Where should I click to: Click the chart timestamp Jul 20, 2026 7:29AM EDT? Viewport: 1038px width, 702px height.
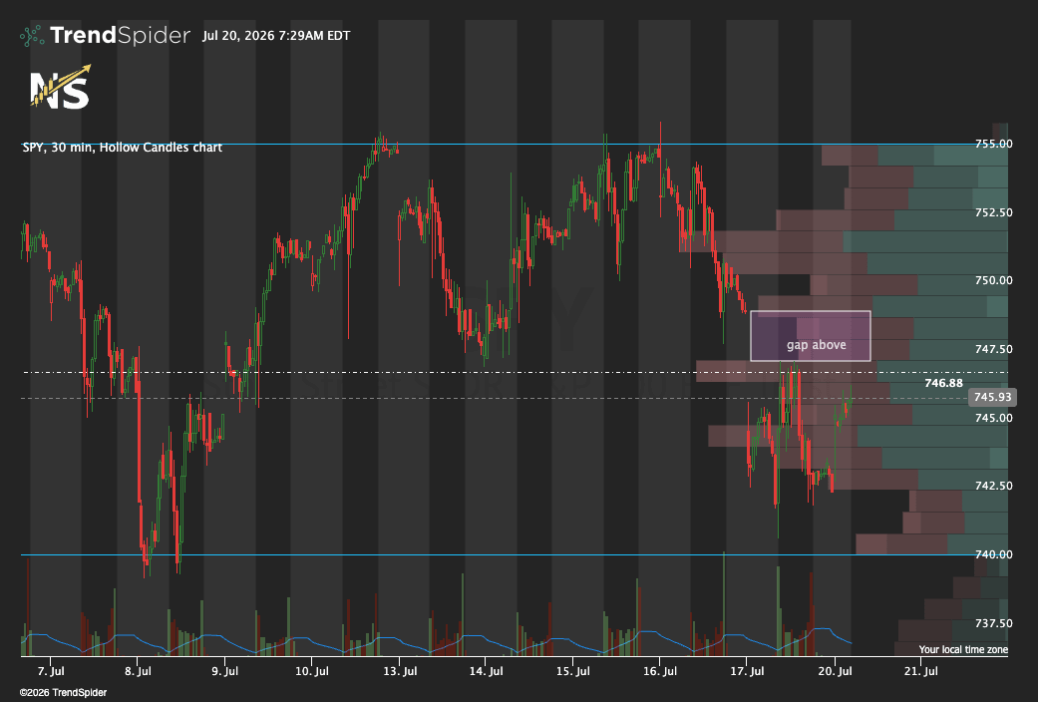tap(276, 36)
